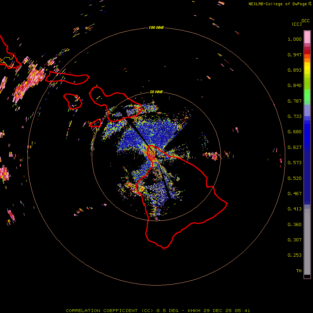Click the DCC label above color scale
The height and width of the screenshot is (313, 313).
click(x=306, y=21)
